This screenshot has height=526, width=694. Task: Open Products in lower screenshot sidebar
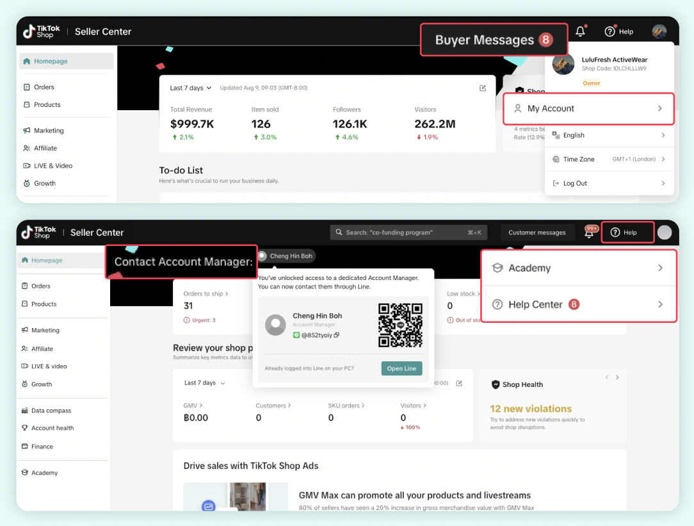pos(39,304)
